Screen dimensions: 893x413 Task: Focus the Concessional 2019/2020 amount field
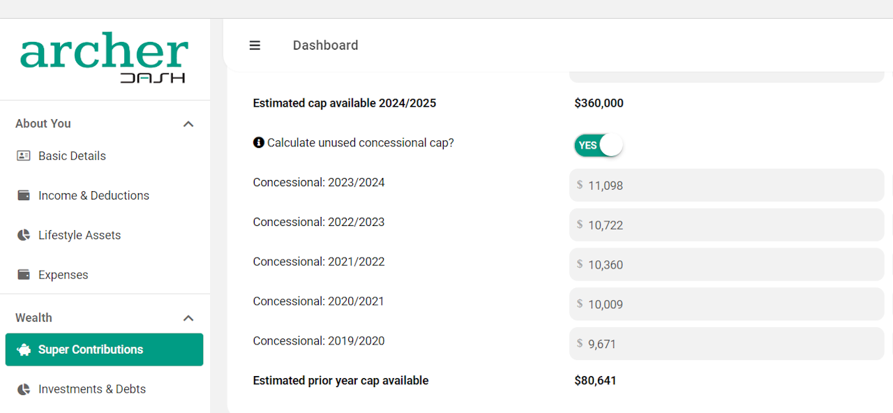(x=726, y=344)
